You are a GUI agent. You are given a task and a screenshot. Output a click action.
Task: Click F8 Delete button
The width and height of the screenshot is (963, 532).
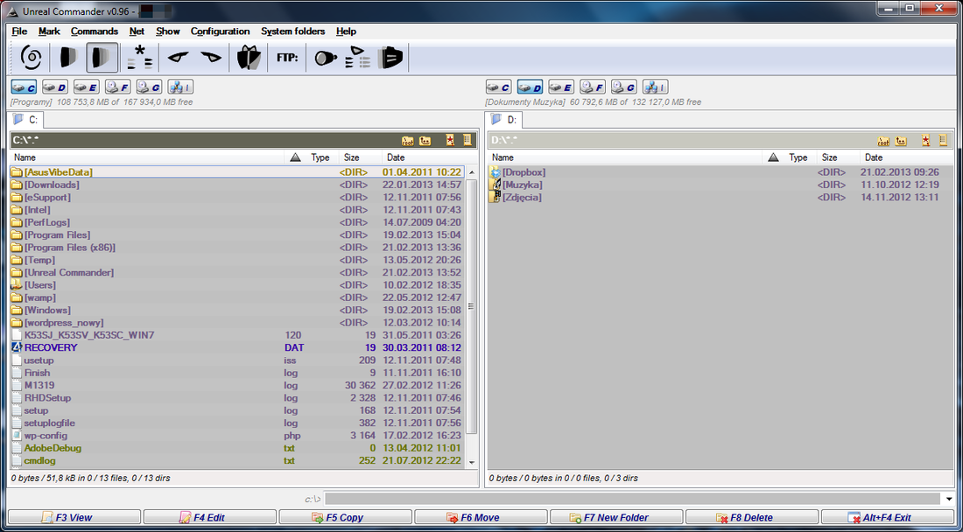[x=752, y=517]
